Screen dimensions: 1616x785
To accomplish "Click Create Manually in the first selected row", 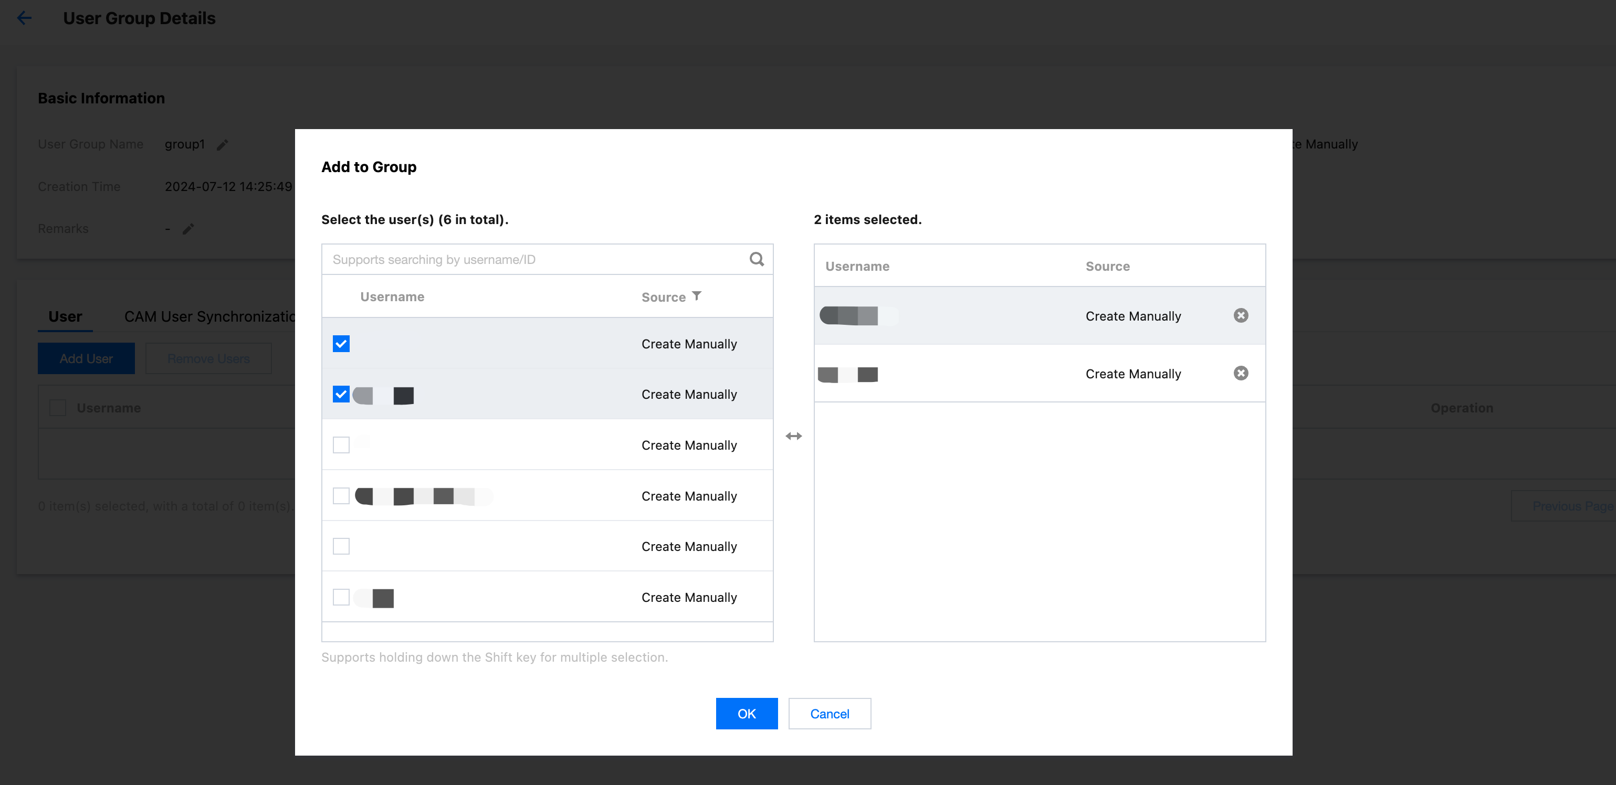I will [1133, 316].
